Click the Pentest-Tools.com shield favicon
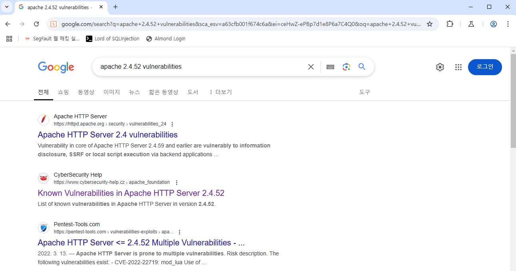This screenshot has height=271, width=516. click(x=44, y=228)
